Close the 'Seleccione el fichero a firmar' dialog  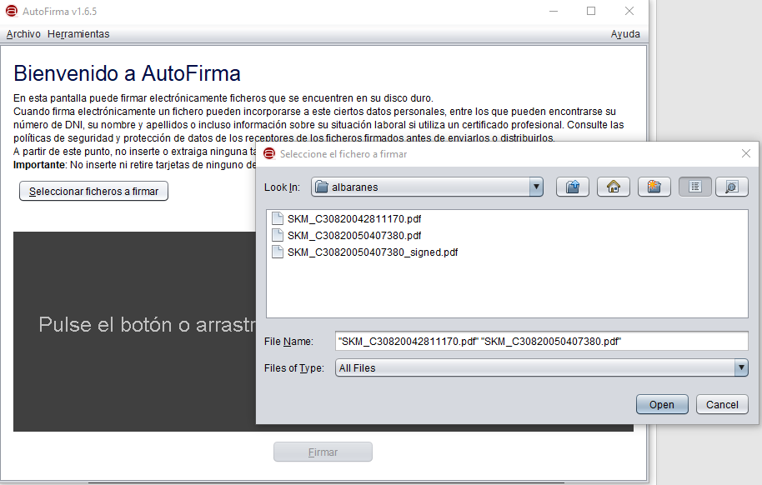pyautogui.click(x=746, y=153)
